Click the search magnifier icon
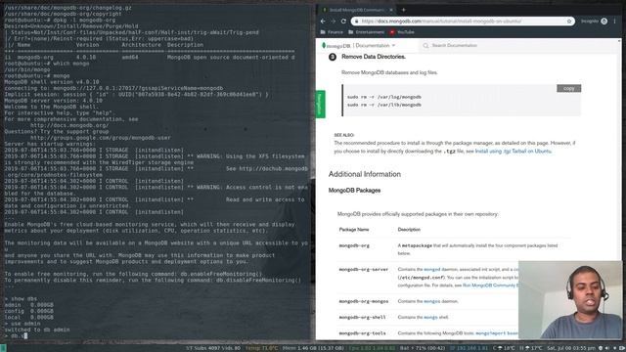 click(x=425, y=46)
